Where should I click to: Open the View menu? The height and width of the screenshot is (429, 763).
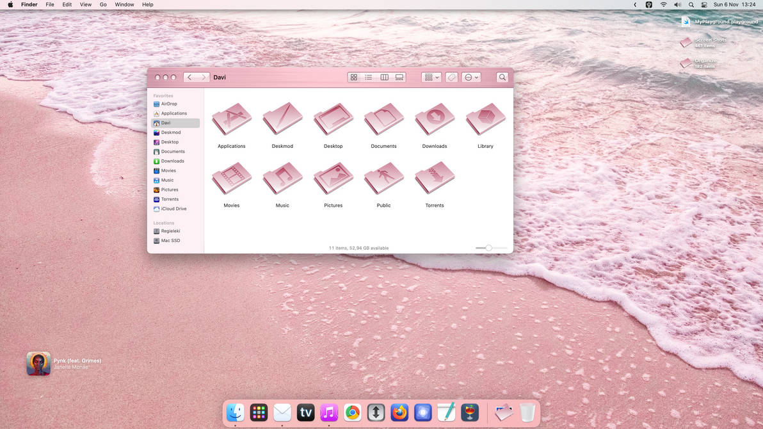tap(86, 4)
